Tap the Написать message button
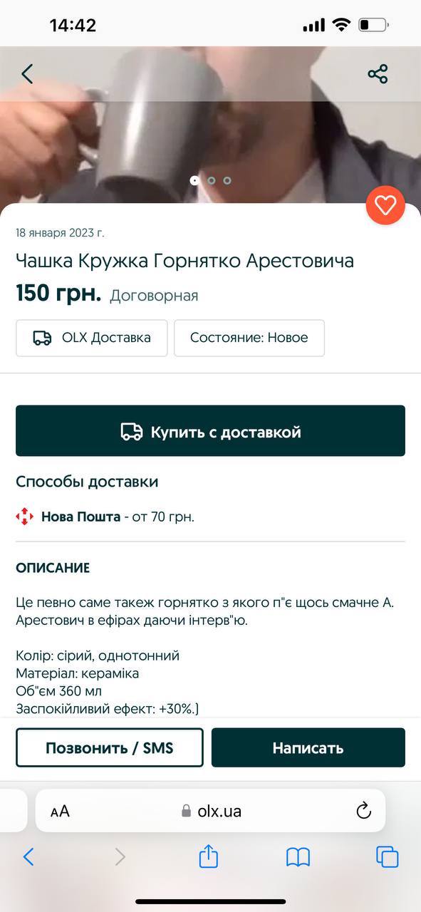The width and height of the screenshot is (421, 912). tap(308, 747)
